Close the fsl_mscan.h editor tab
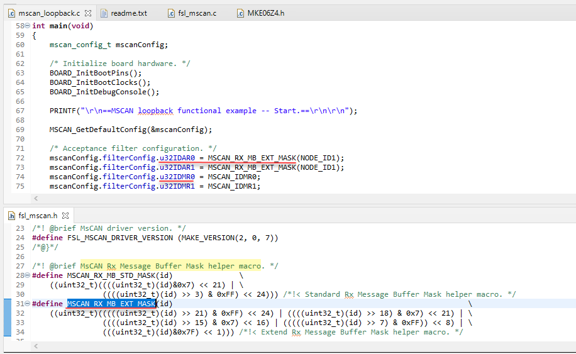576x354 pixels. coord(65,216)
